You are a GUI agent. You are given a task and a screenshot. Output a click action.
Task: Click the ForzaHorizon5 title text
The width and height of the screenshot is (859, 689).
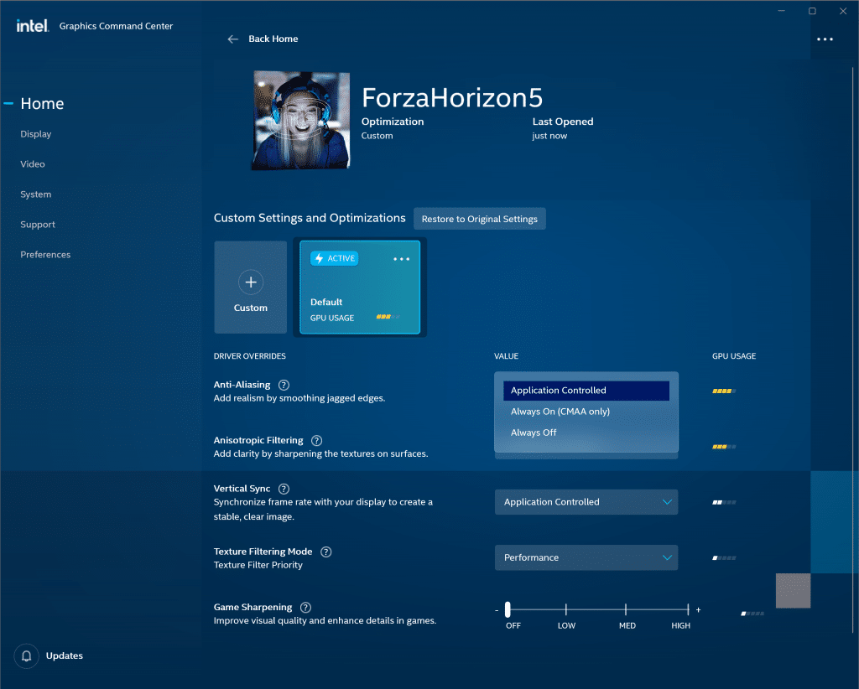tap(452, 98)
